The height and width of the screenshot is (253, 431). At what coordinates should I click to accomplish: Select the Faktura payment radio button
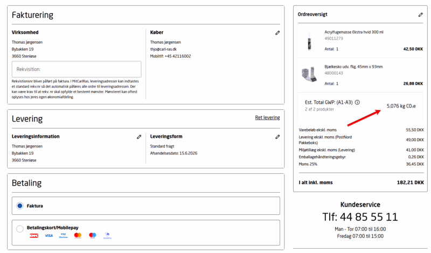click(20, 206)
